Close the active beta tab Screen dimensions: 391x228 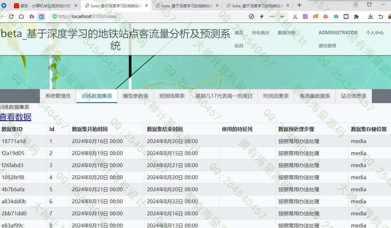(x=146, y=5)
